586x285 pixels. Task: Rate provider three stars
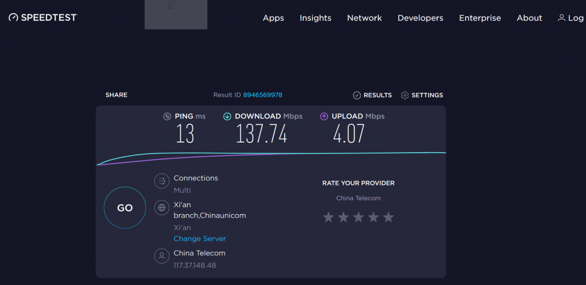(x=358, y=217)
